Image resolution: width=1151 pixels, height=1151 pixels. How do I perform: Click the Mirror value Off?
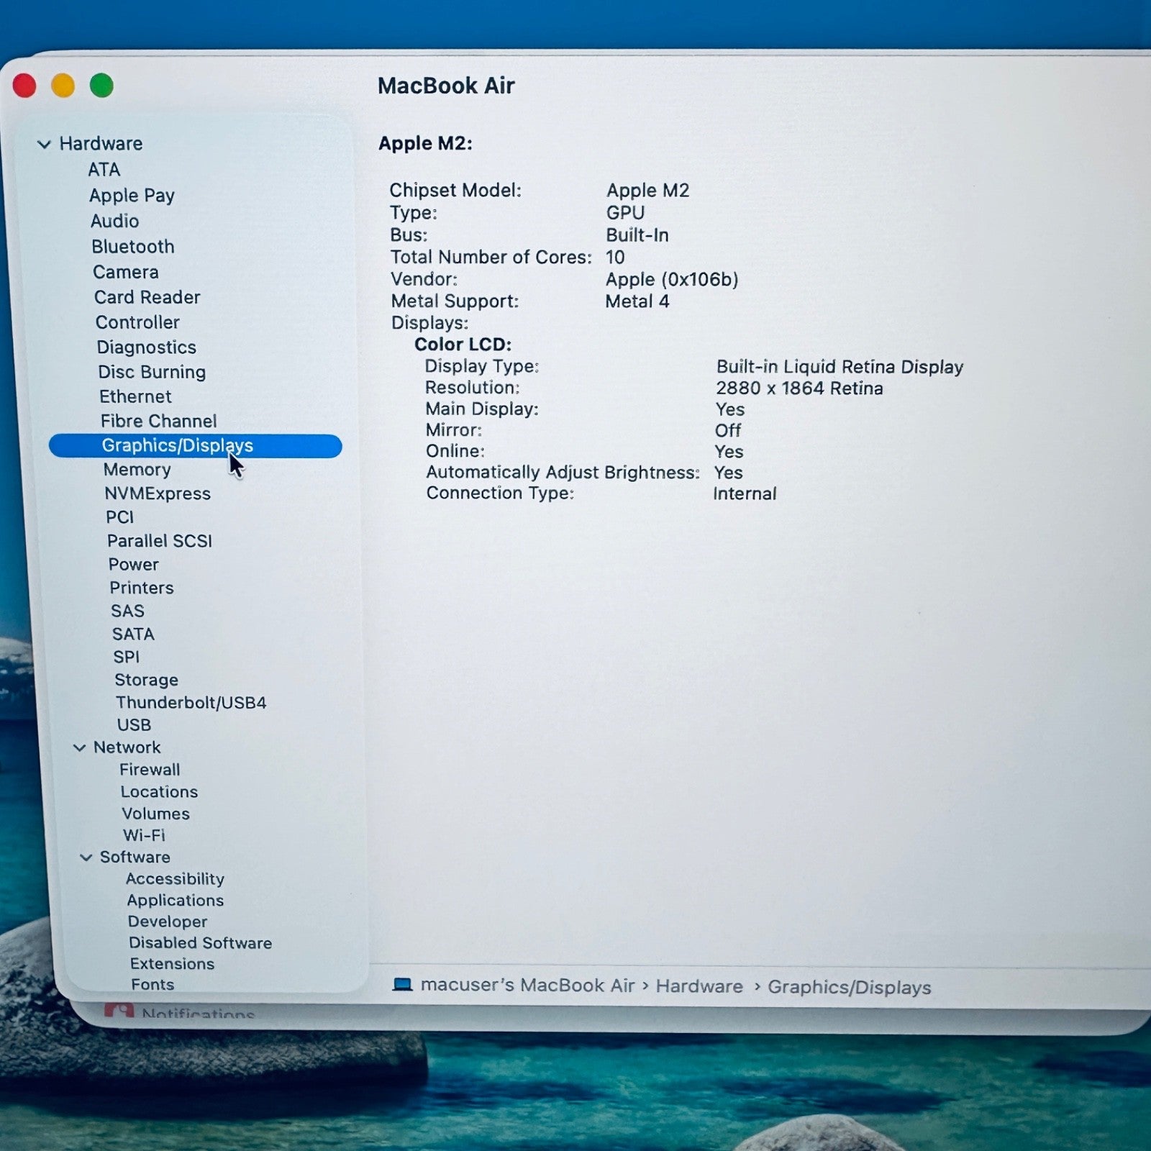point(728,431)
